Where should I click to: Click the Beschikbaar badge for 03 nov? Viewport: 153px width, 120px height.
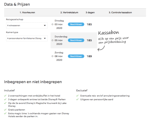click(x=76, y=24)
